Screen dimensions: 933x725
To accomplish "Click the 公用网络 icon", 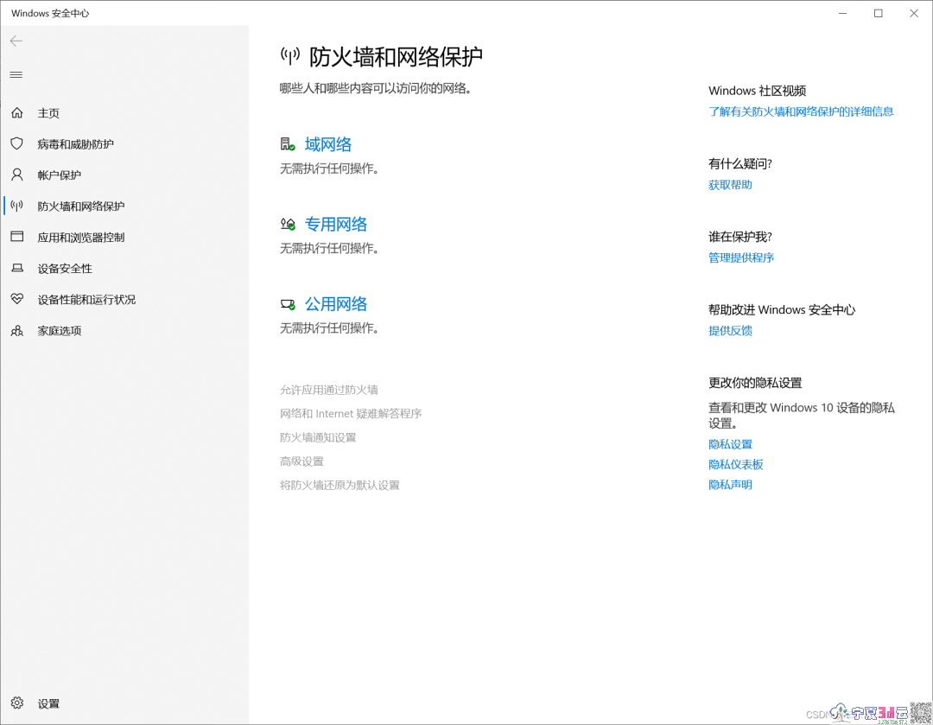I will pyautogui.click(x=288, y=304).
